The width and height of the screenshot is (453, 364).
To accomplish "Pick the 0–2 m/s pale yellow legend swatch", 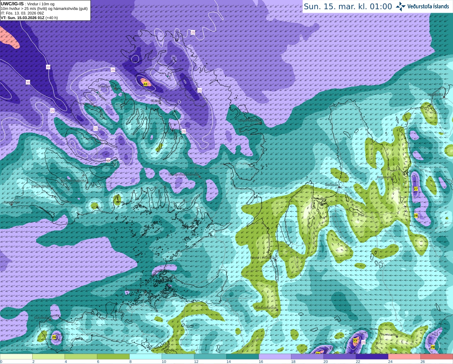I will 16,357.
